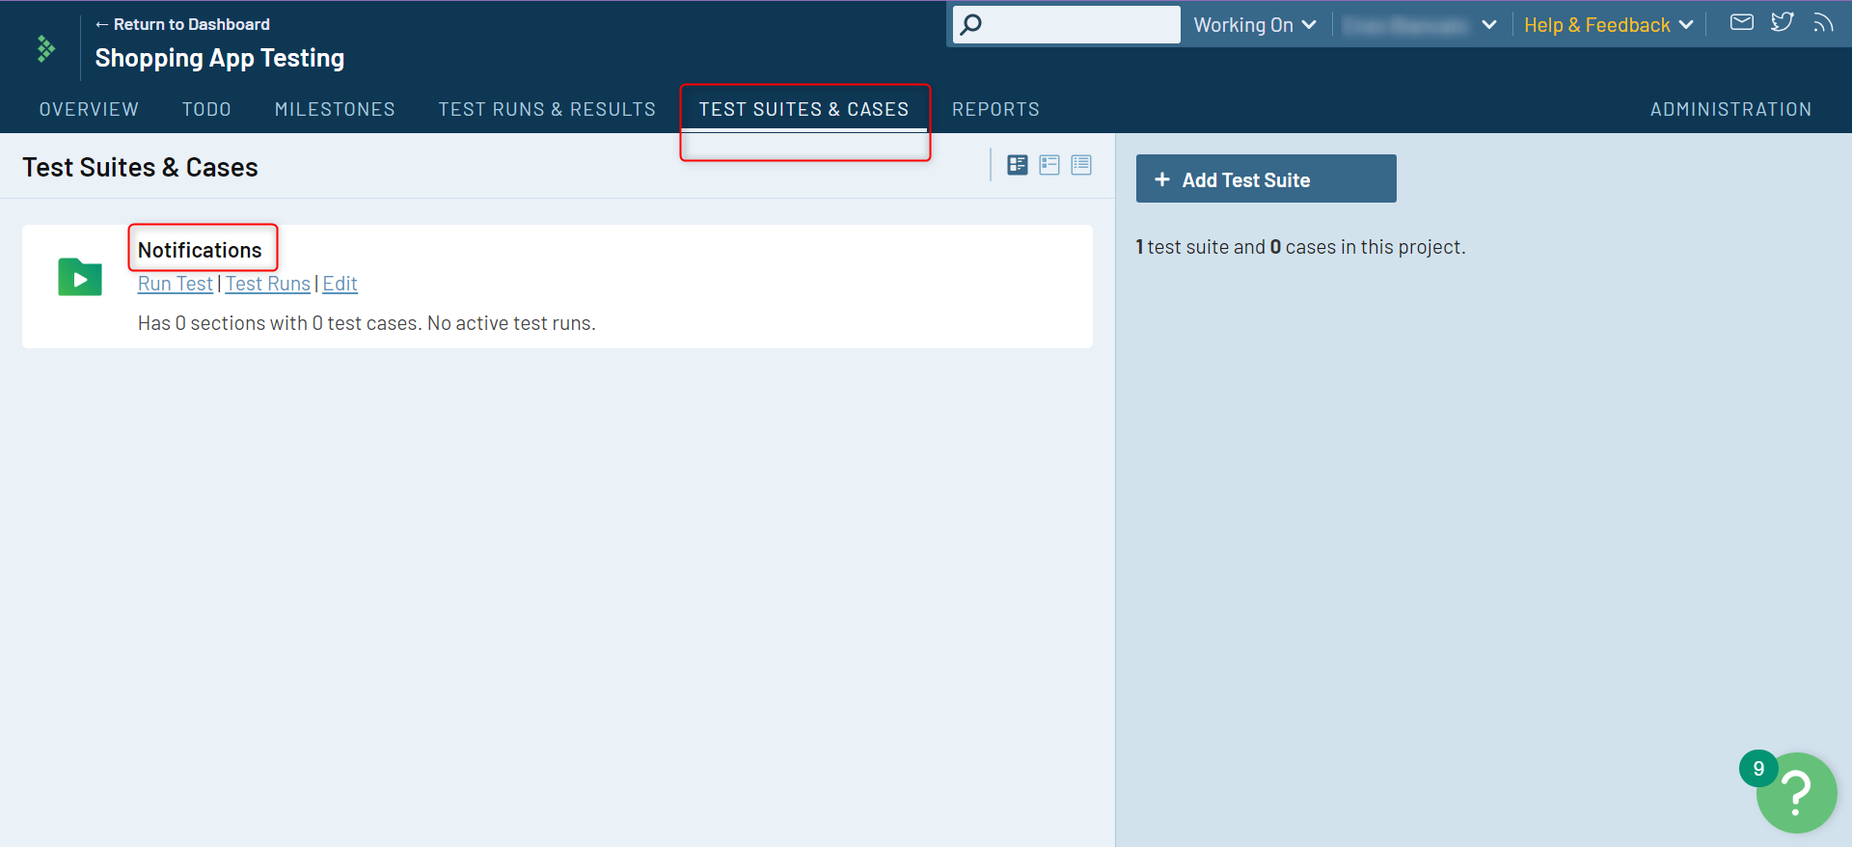Click the green Notifications suite folder icon
The height and width of the screenshot is (847, 1852).
(80, 278)
